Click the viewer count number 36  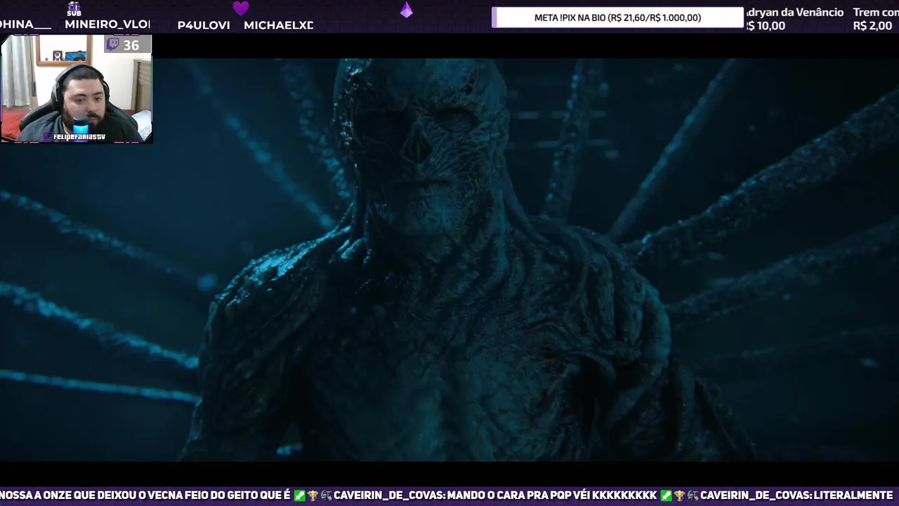[131, 46]
